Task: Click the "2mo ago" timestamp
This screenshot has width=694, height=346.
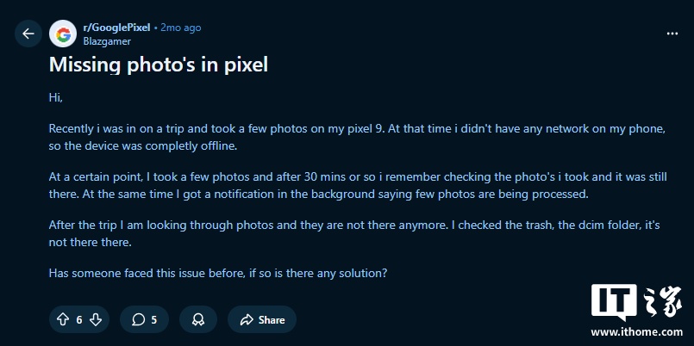Action: pyautogui.click(x=180, y=28)
